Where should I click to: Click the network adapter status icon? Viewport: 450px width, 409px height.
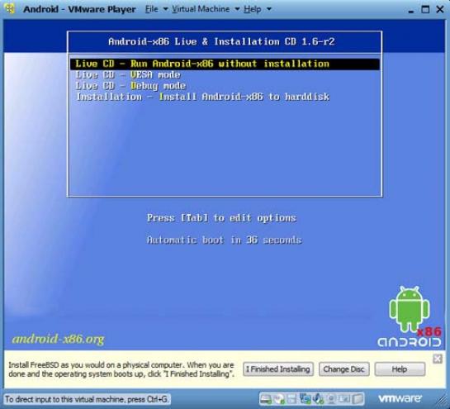tap(305, 398)
